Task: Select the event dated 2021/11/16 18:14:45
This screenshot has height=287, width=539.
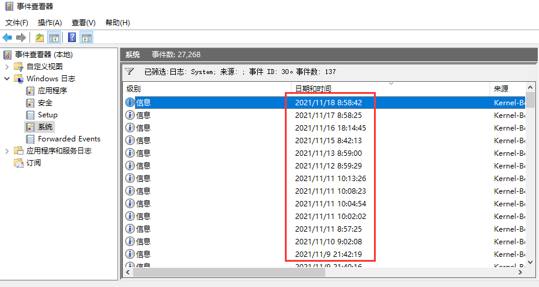Action: click(330, 128)
